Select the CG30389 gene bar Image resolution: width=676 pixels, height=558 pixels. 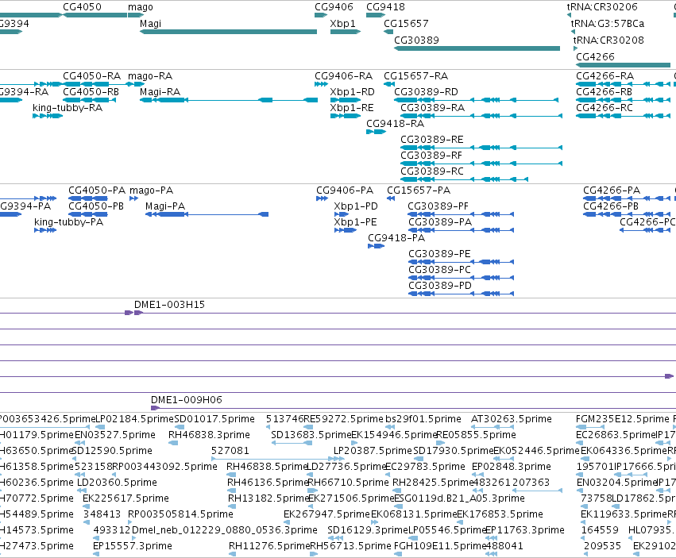pos(477,48)
